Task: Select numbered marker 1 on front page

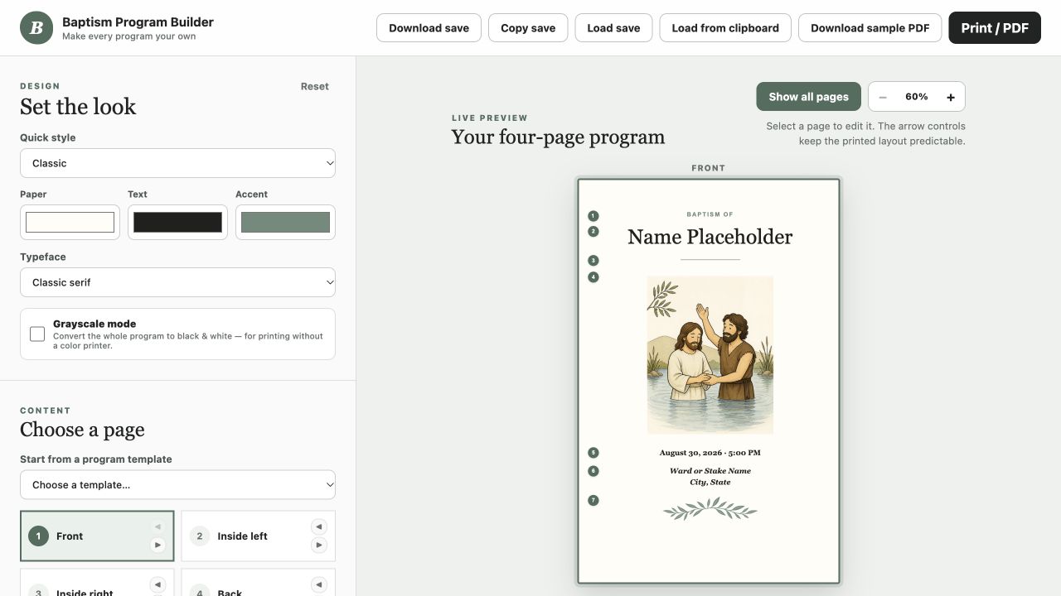Action: (x=593, y=216)
